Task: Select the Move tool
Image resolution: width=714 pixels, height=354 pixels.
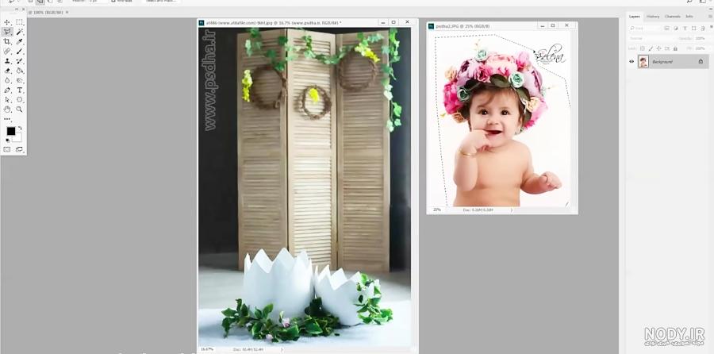Action: click(7, 22)
